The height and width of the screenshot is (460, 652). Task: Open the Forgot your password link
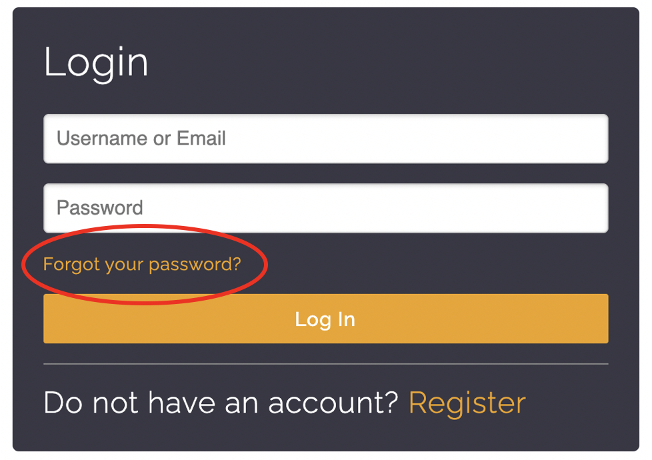(x=142, y=265)
